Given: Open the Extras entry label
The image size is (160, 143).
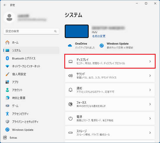Looking at the screenshot, I should point(13,137).
